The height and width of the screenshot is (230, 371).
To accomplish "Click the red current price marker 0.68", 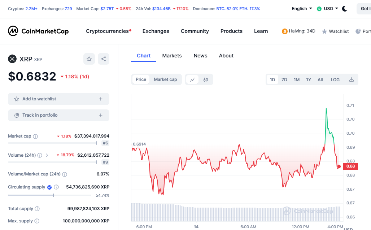I will coord(350,166).
